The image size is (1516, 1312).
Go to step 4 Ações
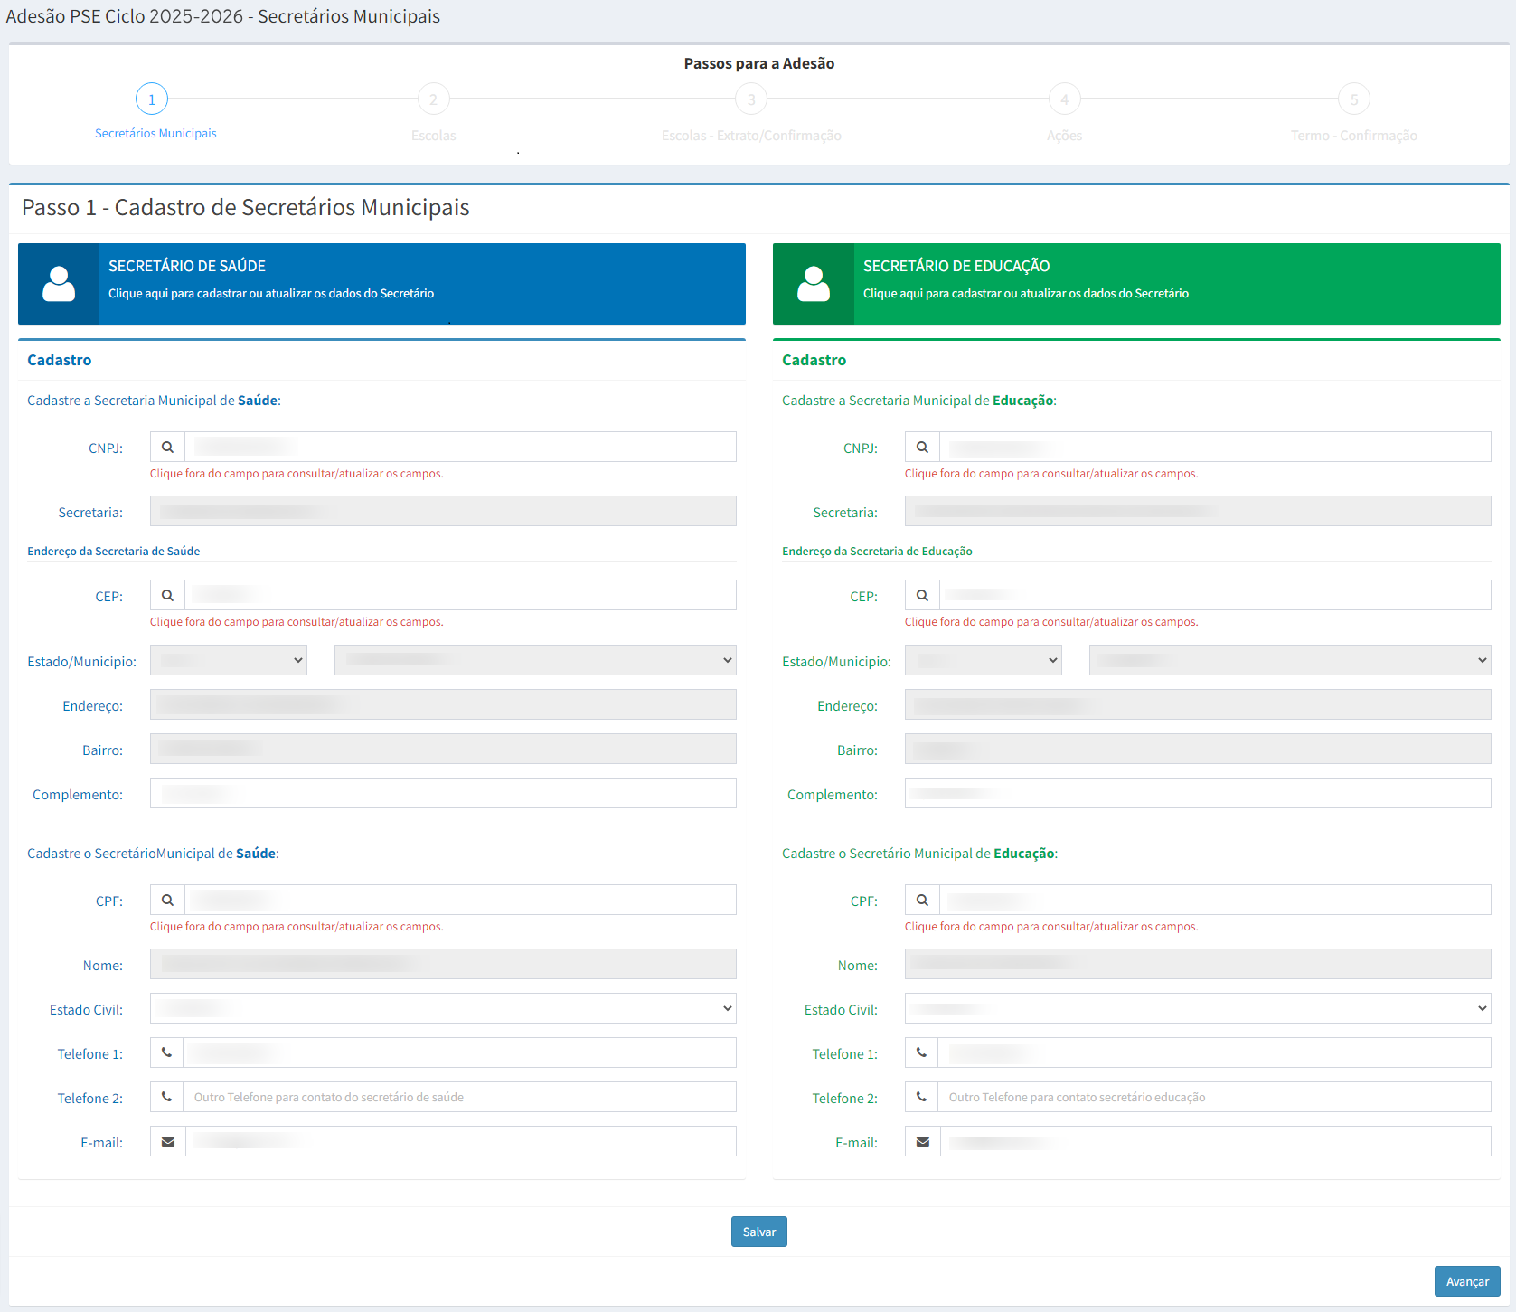(1065, 99)
